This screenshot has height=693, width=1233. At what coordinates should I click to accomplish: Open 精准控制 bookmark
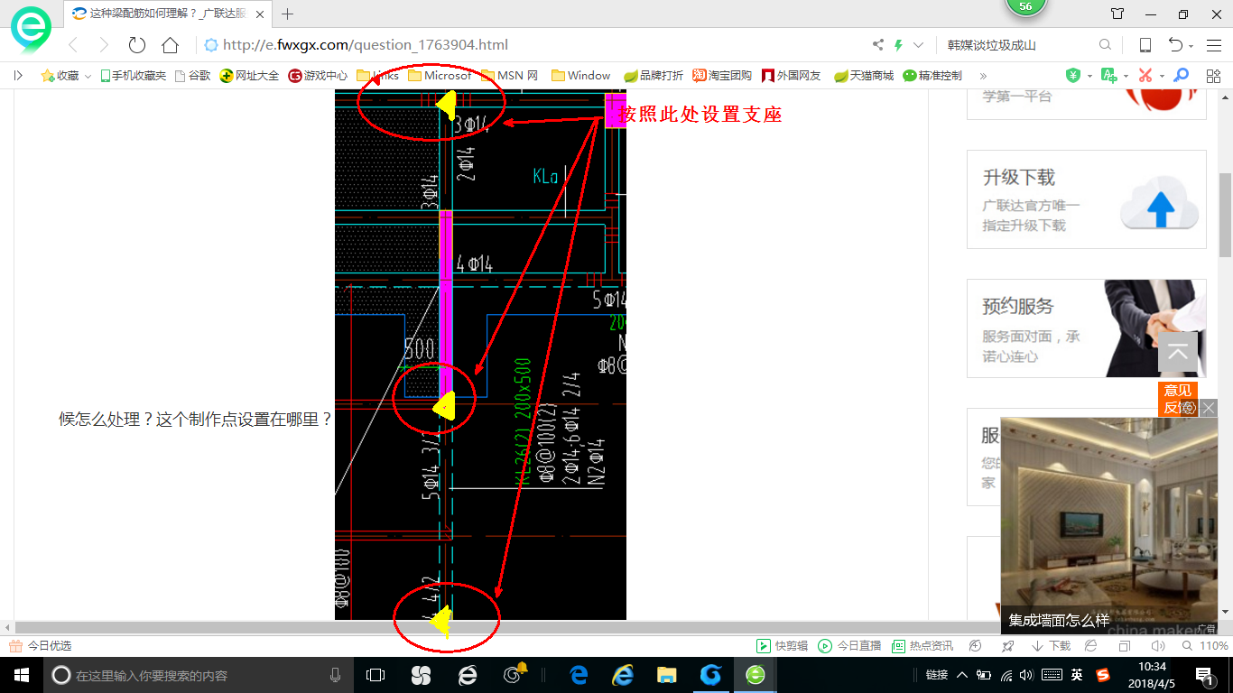[x=932, y=76]
